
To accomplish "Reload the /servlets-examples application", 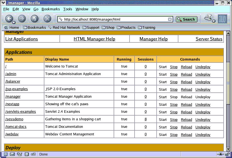I will (186, 112).
